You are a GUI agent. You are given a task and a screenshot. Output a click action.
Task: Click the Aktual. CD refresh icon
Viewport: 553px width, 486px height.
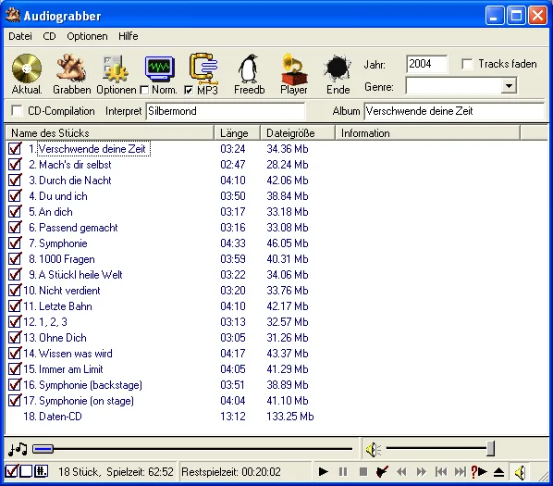27,69
